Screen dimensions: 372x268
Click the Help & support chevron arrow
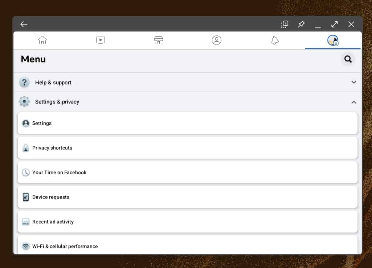[x=353, y=82]
